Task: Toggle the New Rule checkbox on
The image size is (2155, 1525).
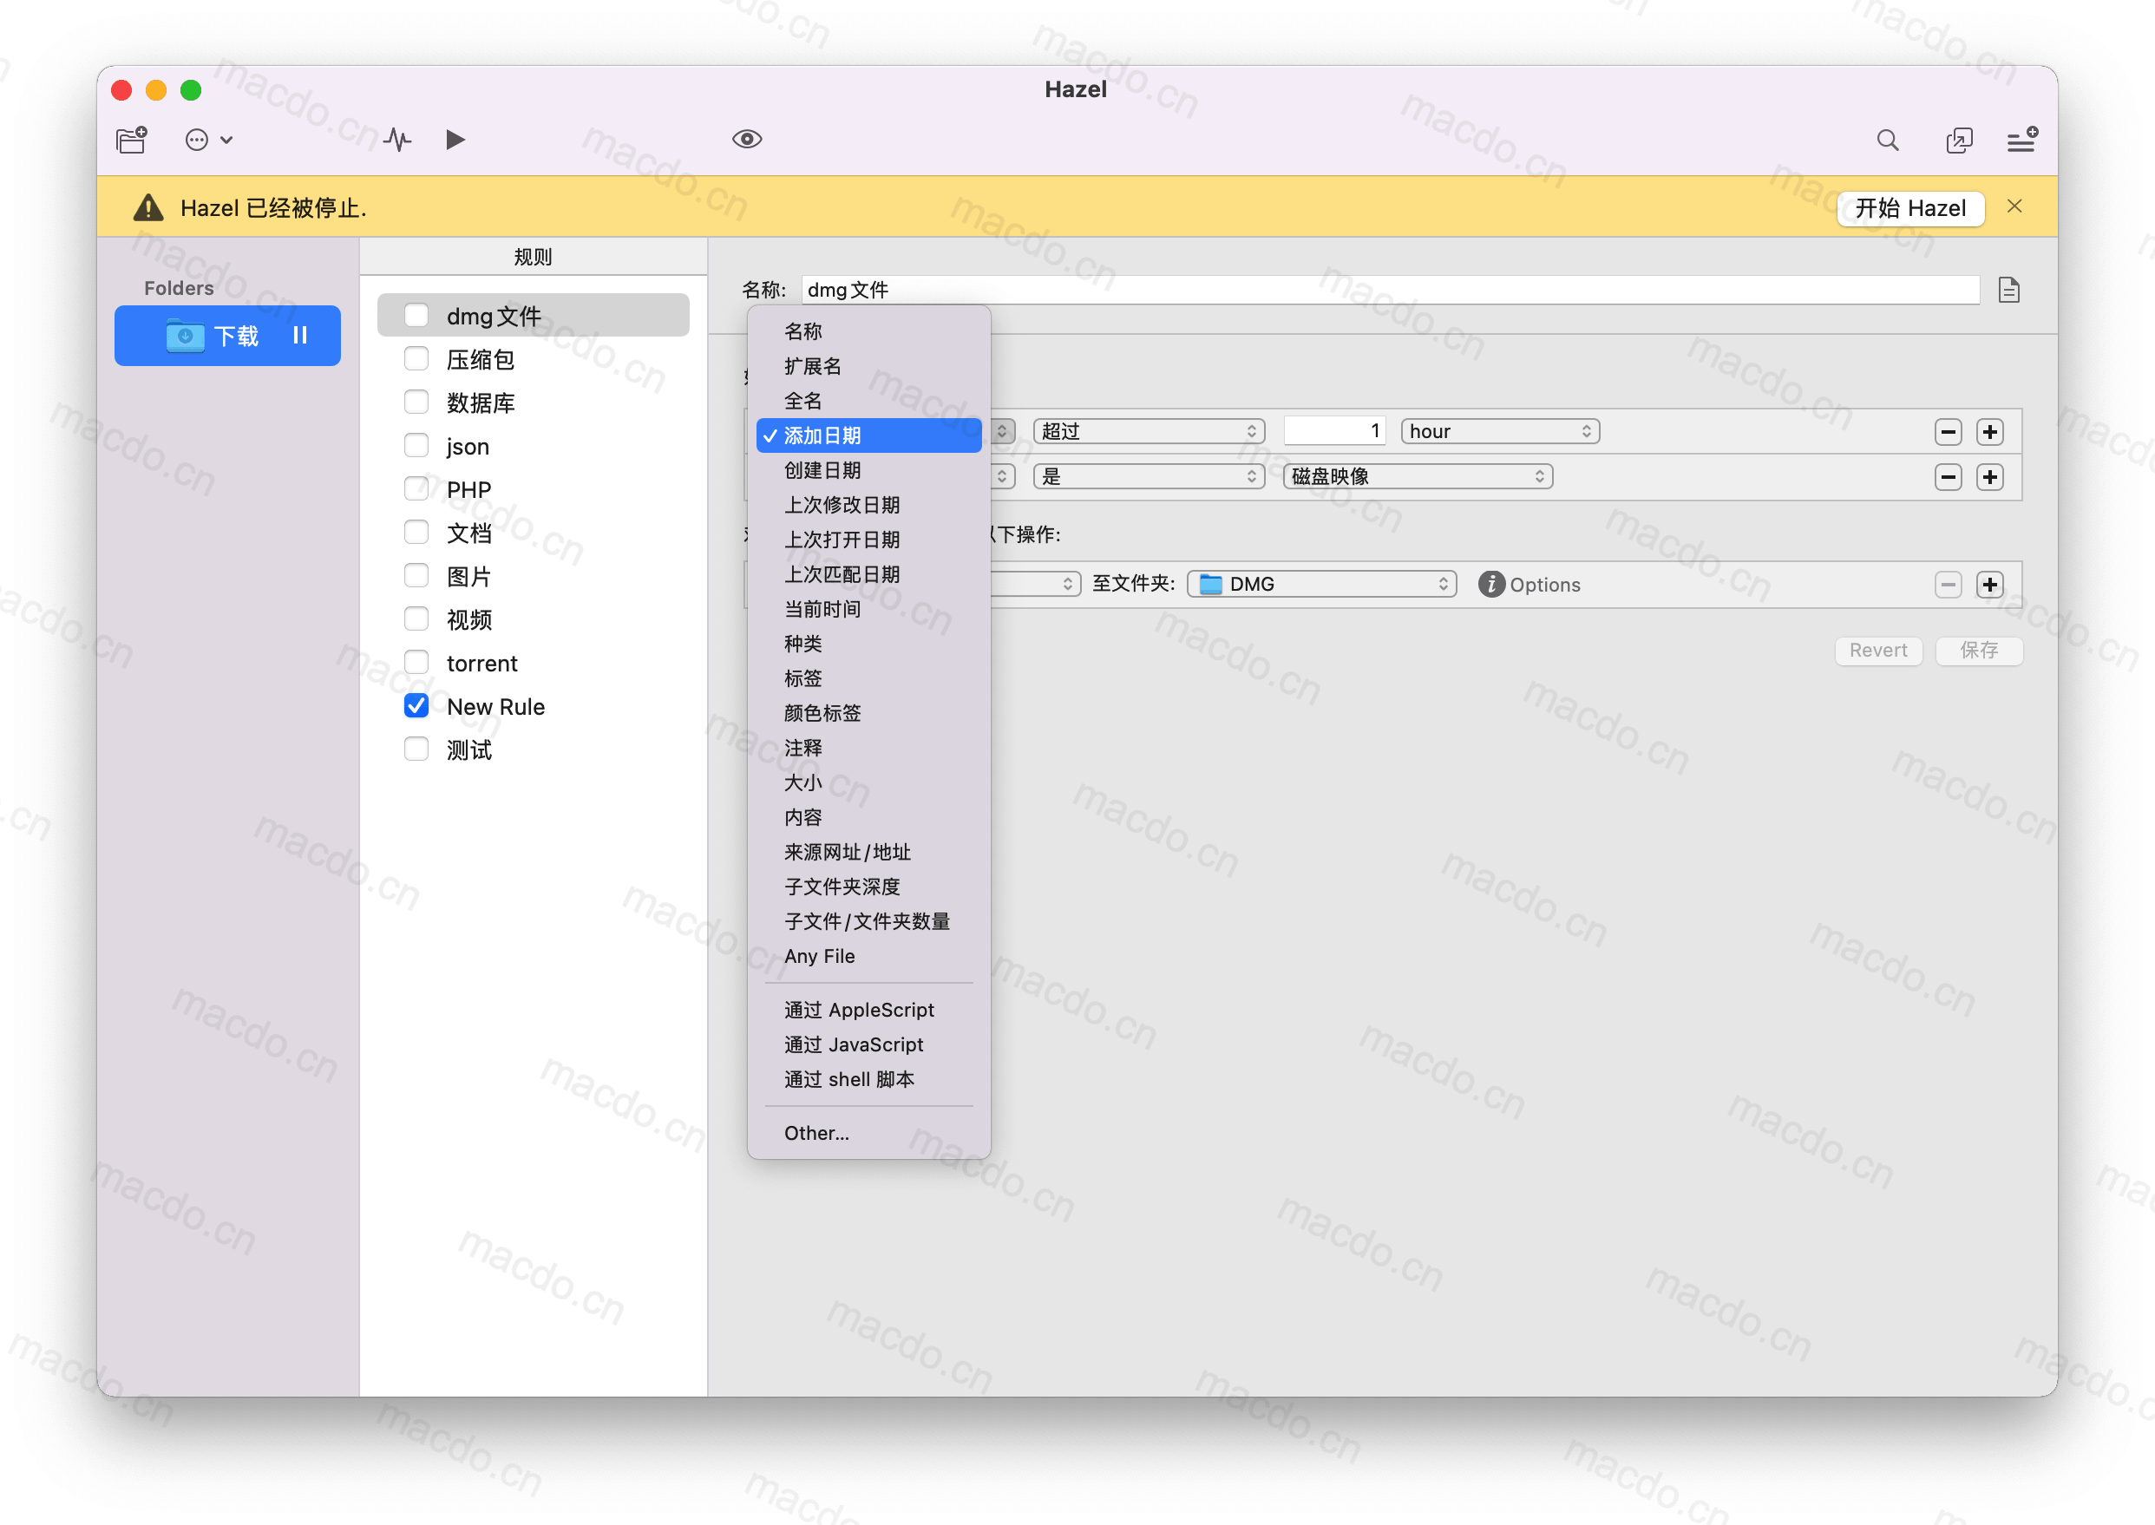Action: point(417,706)
